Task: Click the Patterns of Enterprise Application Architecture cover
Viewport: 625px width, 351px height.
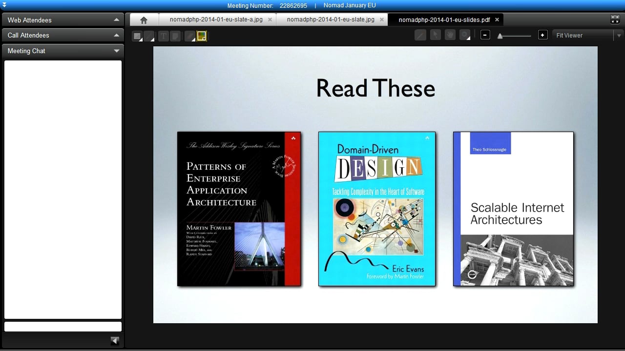Action: (x=239, y=209)
